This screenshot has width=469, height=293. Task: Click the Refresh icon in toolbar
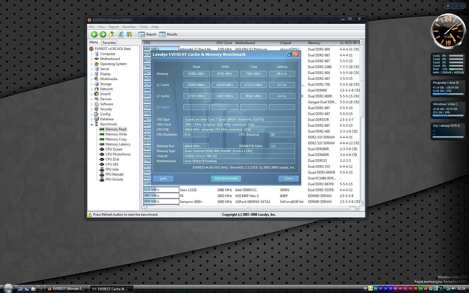pos(120,34)
